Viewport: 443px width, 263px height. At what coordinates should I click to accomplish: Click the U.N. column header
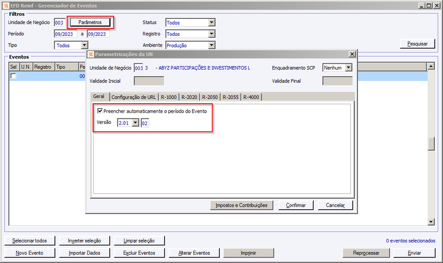click(x=26, y=67)
